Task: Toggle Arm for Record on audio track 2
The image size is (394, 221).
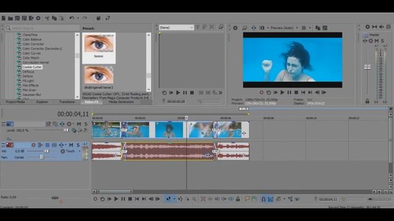Action: (x=33, y=145)
